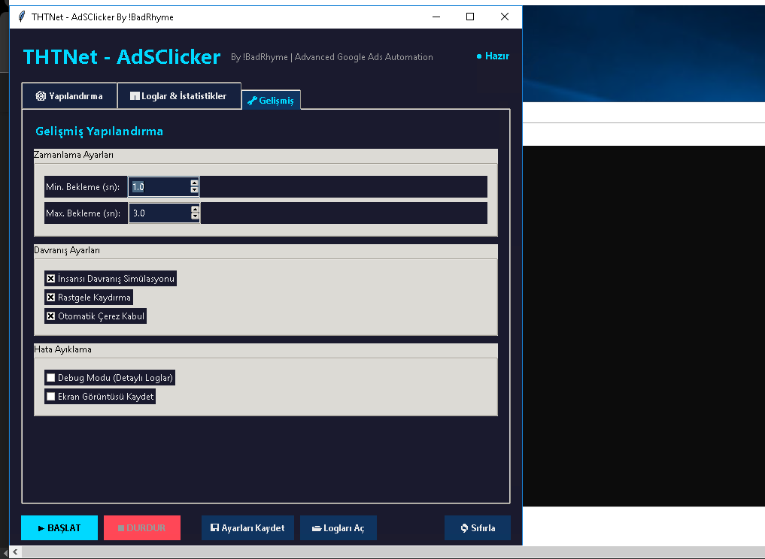Screen dimensions: 765x559
Task: Check Ekran Görüntüsü Kaydet option
Action: [x=50, y=397]
